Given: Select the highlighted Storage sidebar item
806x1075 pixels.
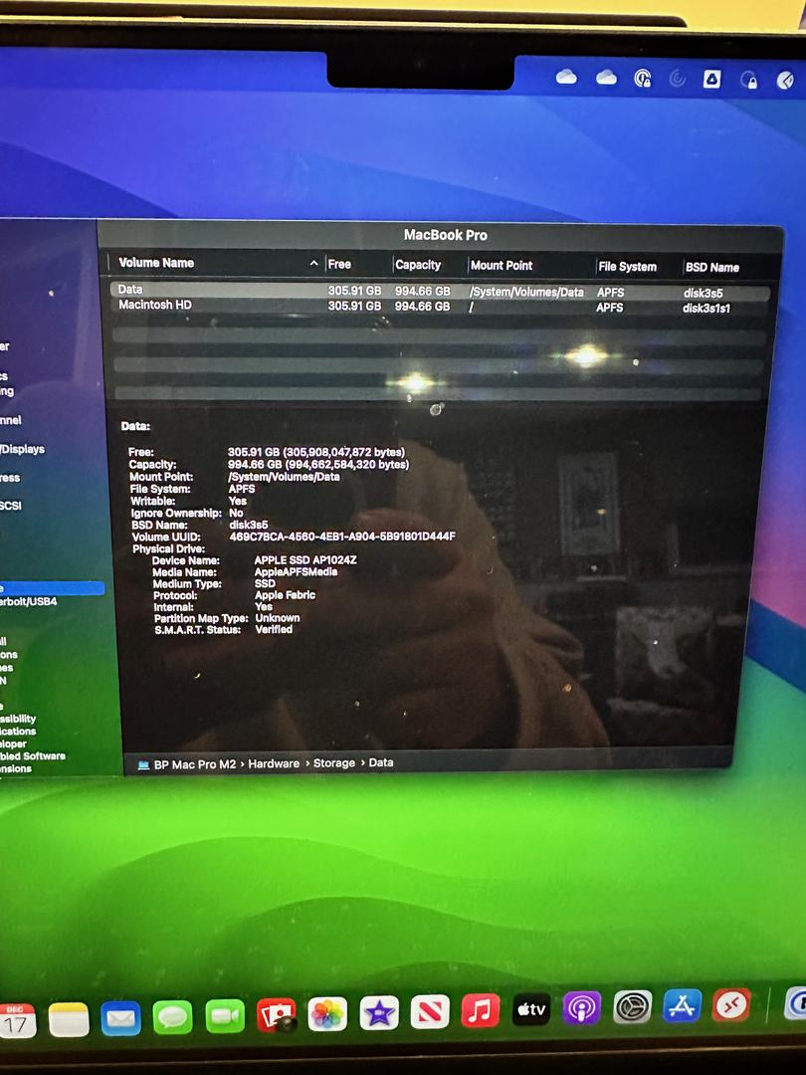Looking at the screenshot, I should click(x=52, y=588).
